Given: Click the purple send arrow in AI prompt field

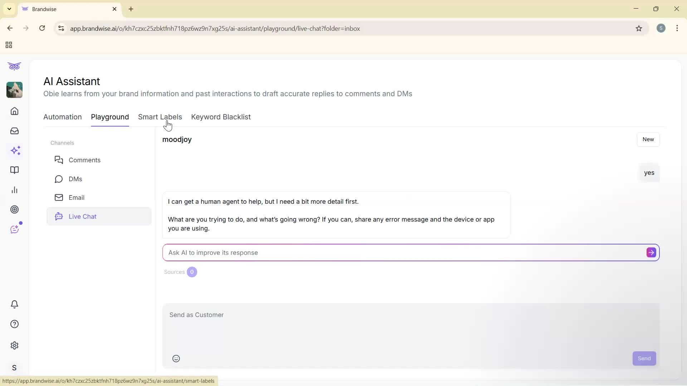Looking at the screenshot, I should [x=651, y=252].
